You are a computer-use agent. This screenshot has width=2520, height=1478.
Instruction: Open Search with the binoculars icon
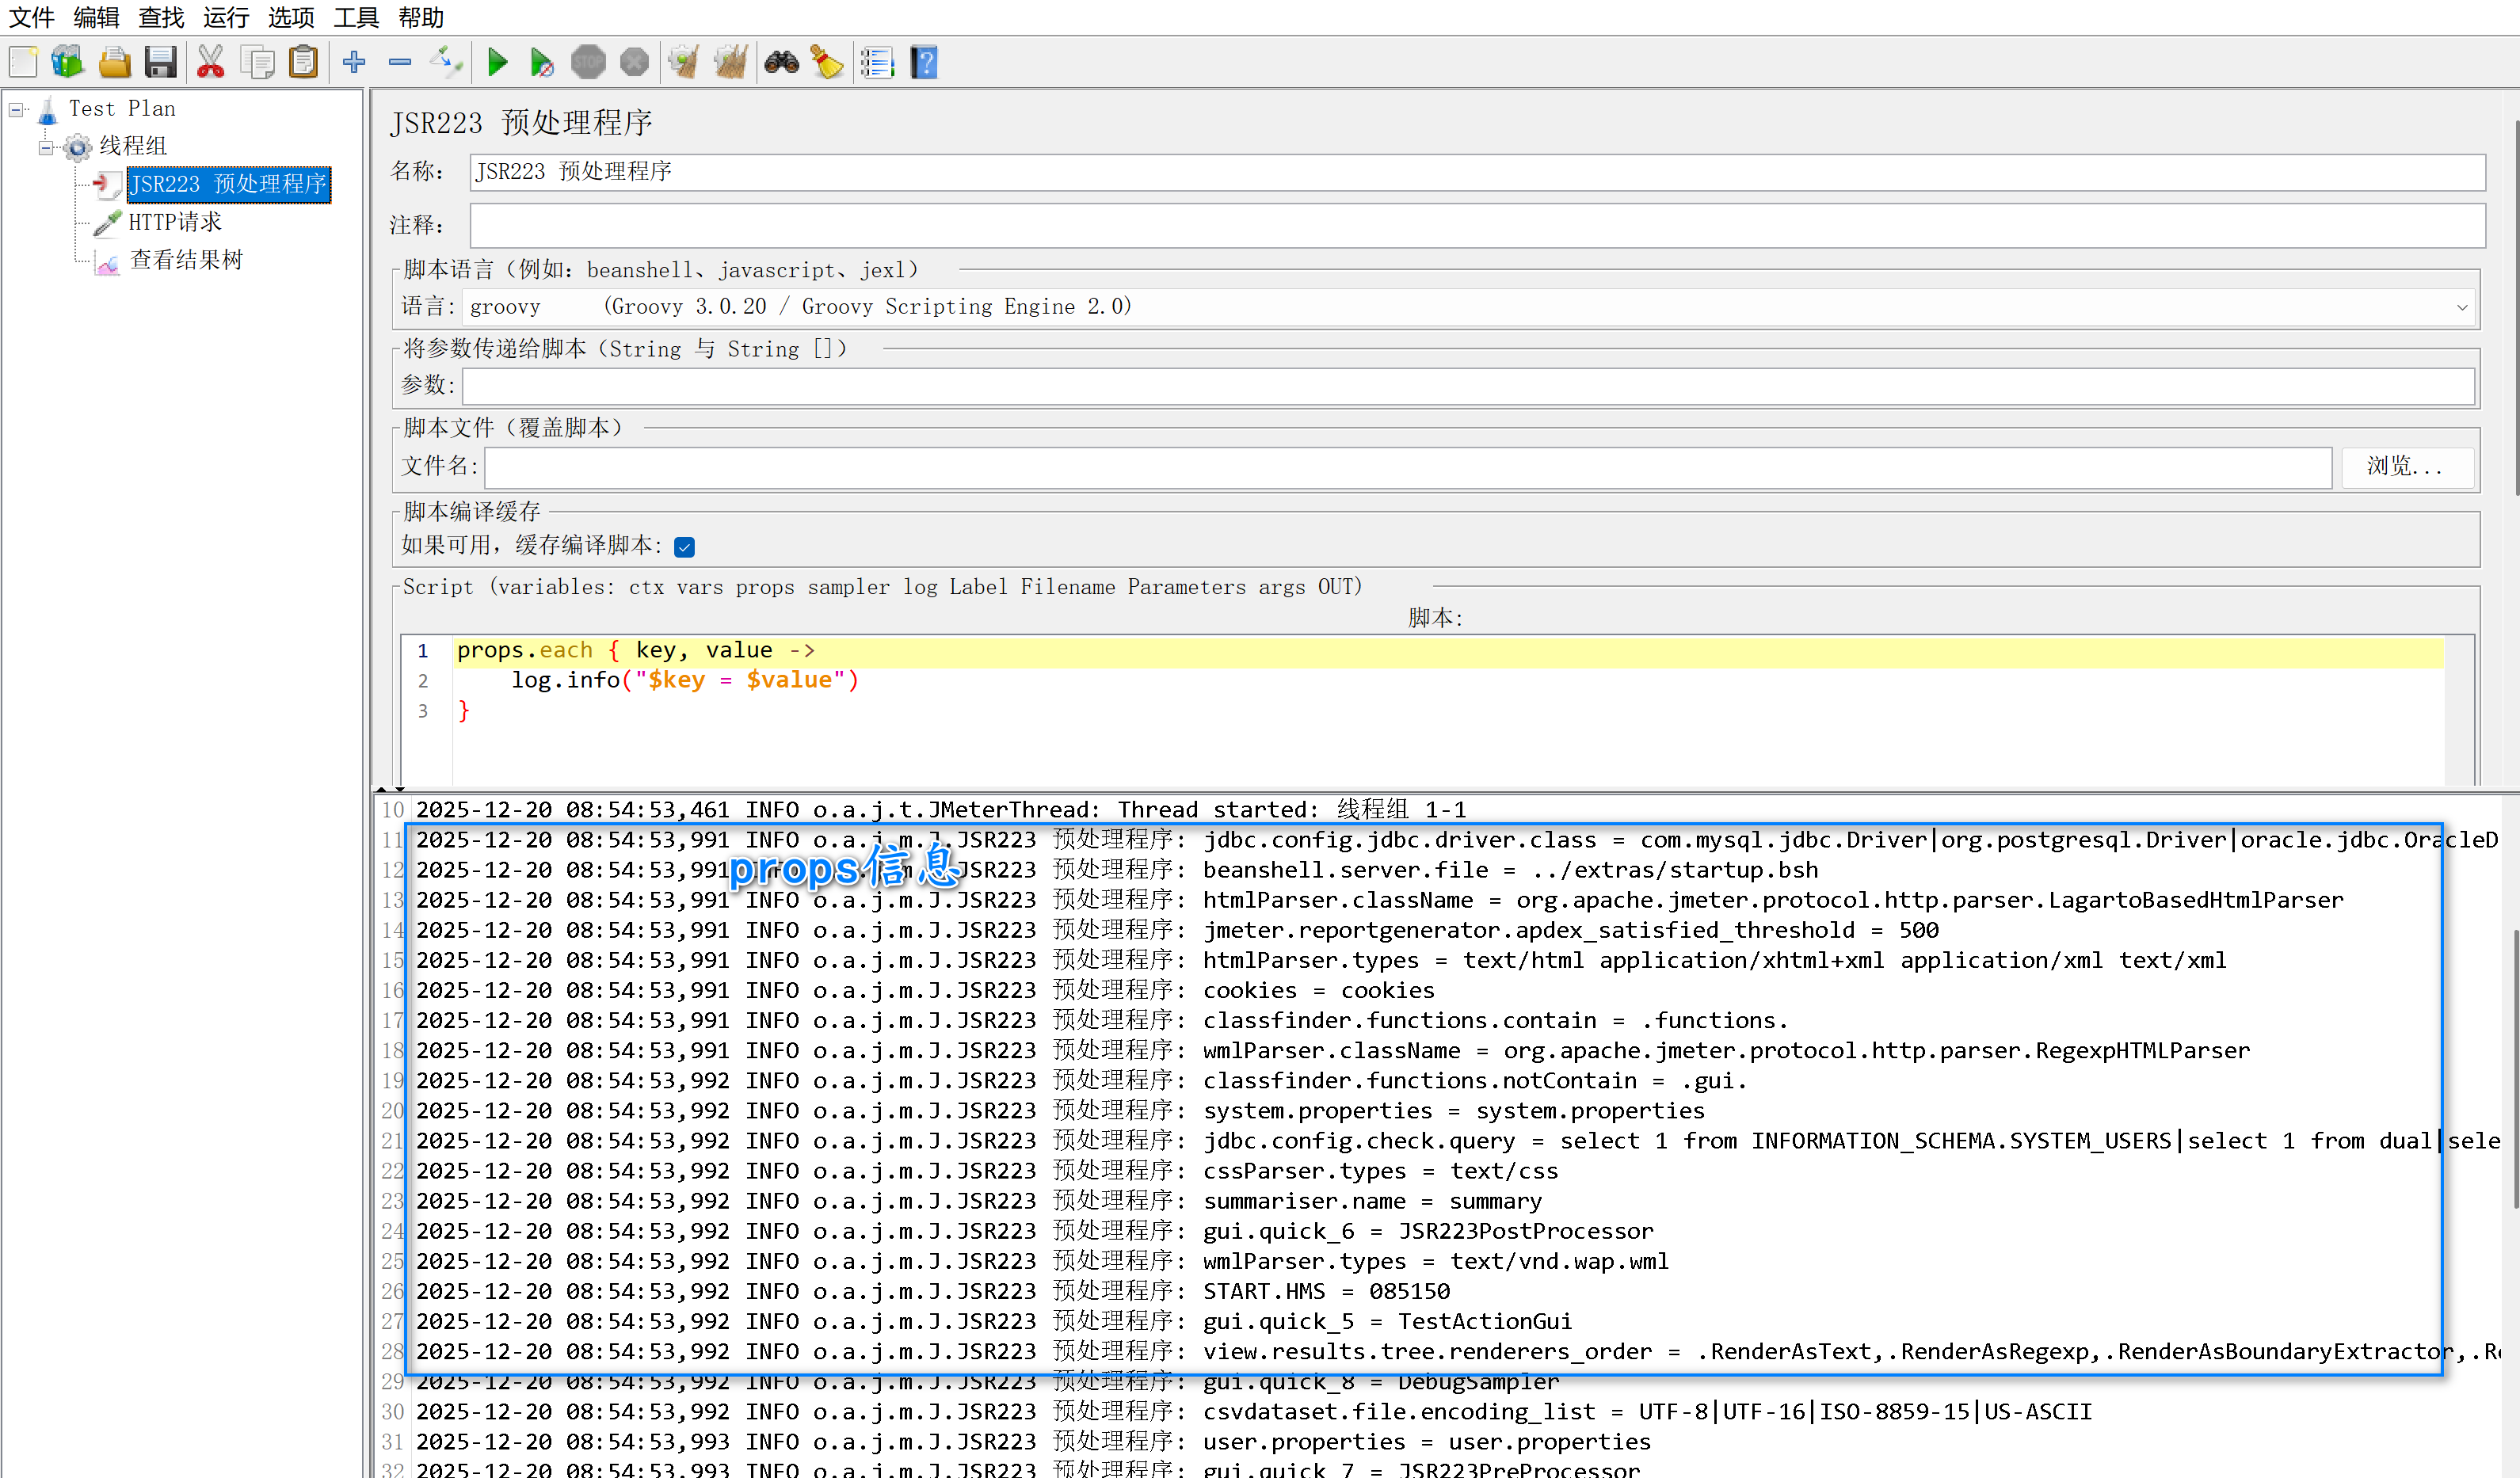pyautogui.click(x=781, y=62)
